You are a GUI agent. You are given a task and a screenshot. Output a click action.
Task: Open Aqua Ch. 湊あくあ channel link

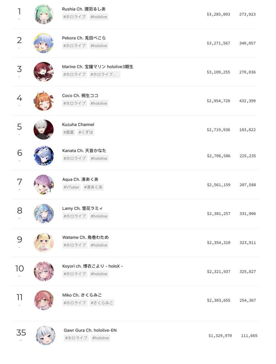tap(80, 179)
